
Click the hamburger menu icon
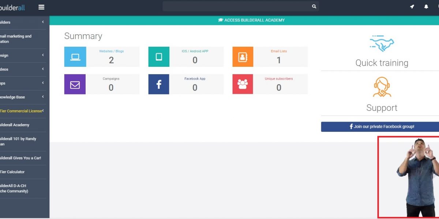click(41, 7)
